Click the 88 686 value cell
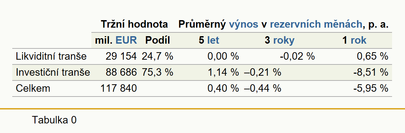This screenshot has height=133, width=405. tap(121, 72)
